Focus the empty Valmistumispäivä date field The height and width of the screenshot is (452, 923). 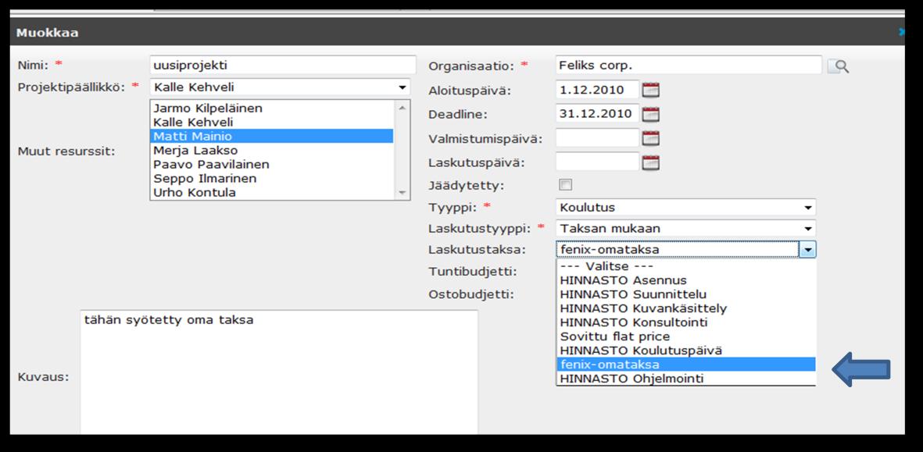tap(597, 138)
